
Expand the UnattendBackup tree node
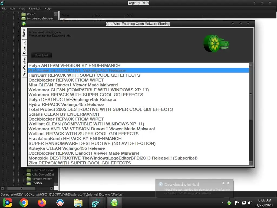click(x=24, y=170)
